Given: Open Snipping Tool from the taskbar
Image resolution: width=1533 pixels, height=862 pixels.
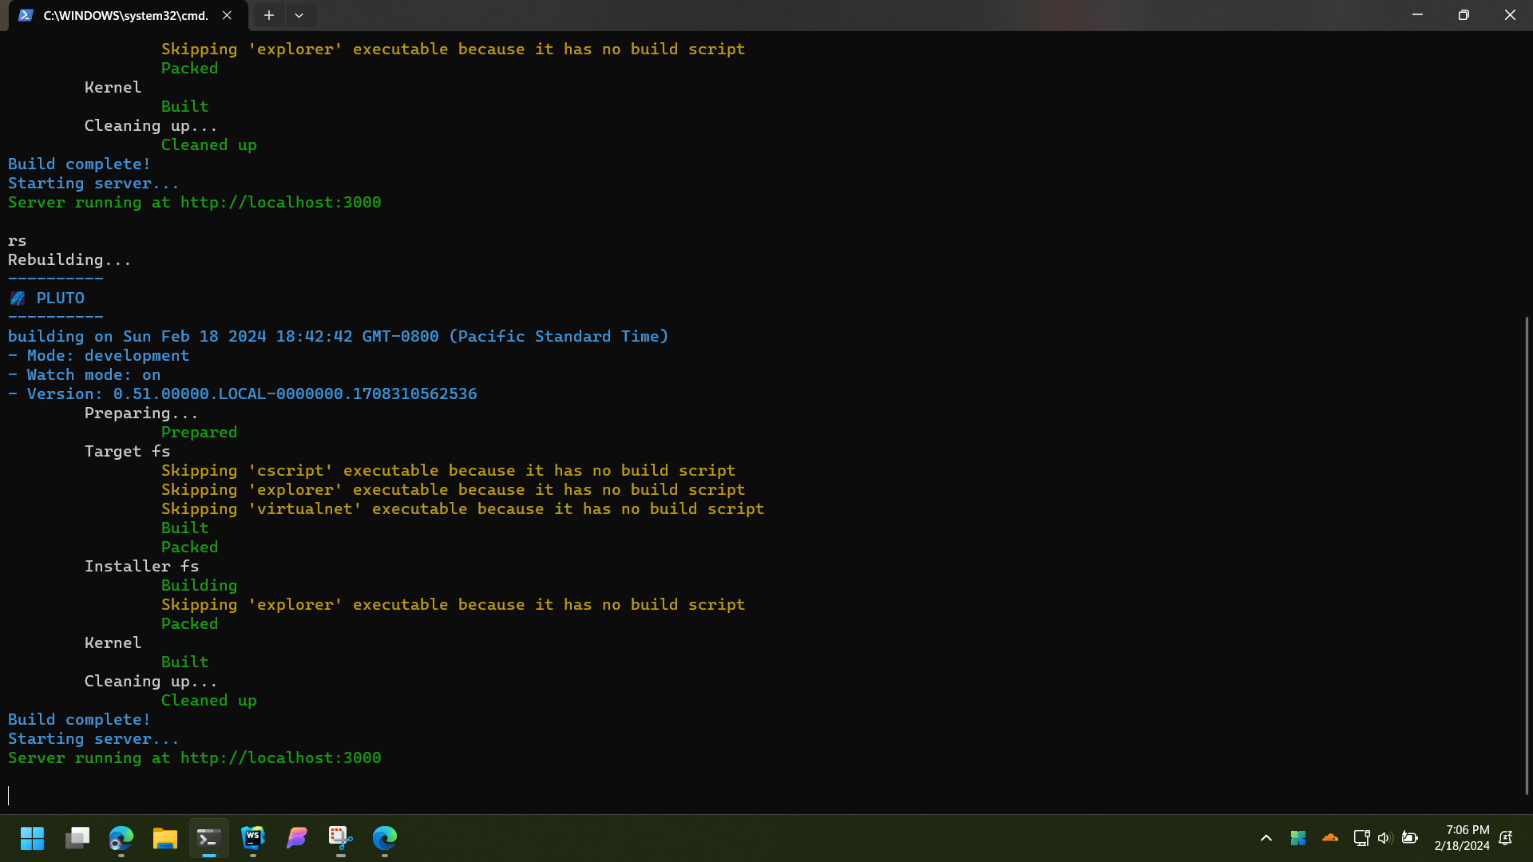Looking at the screenshot, I should pyautogui.click(x=341, y=838).
